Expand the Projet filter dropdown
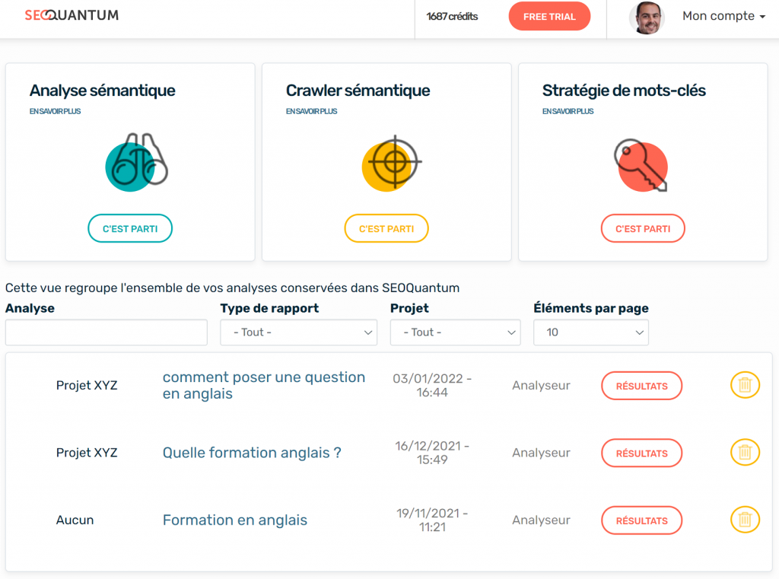The image size is (779, 579). (x=455, y=332)
